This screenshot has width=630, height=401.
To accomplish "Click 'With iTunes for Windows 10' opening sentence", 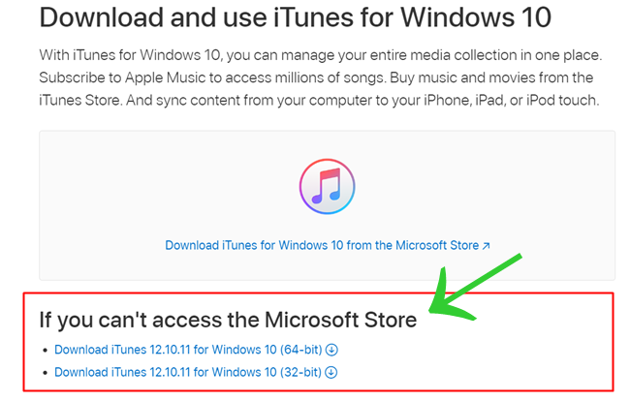I will pyautogui.click(x=130, y=55).
